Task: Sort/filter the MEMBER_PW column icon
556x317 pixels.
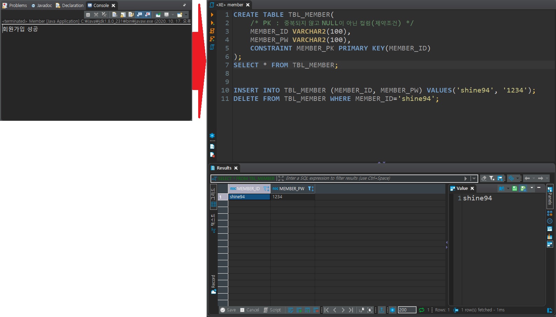Action: 311,188
